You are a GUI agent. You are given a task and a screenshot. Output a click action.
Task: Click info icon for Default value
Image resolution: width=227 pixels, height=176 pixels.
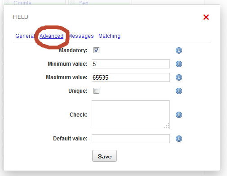179,139
